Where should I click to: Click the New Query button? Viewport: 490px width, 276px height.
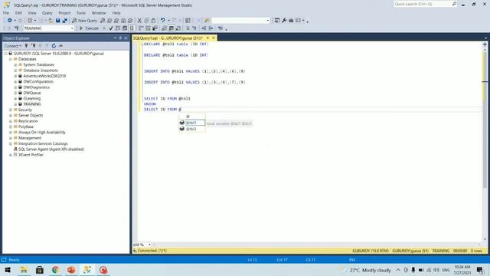coord(84,21)
